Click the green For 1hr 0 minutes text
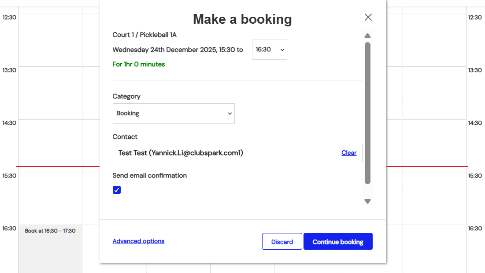 tap(138, 64)
